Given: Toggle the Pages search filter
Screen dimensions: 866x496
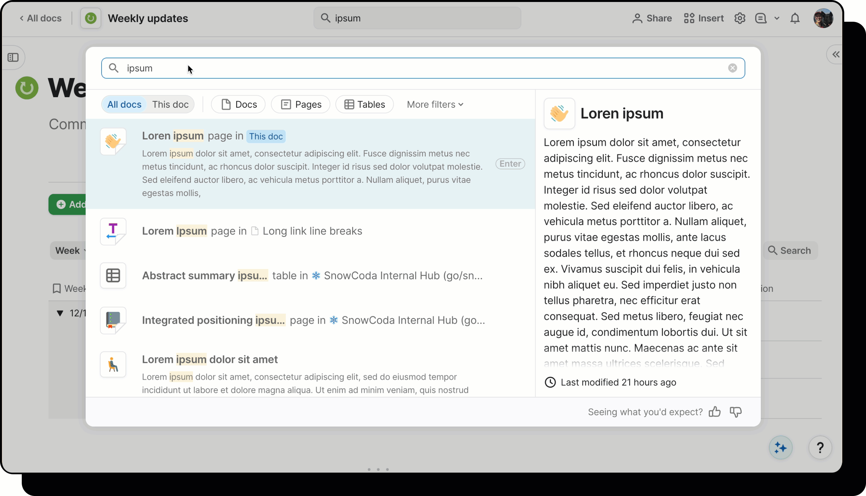Looking at the screenshot, I should [x=300, y=104].
